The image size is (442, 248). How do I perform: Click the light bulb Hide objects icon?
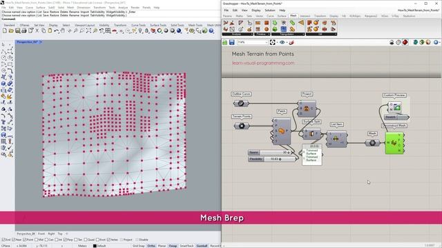(140, 31)
